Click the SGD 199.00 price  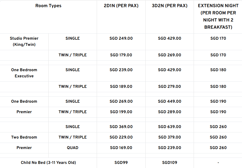coord(121,112)
